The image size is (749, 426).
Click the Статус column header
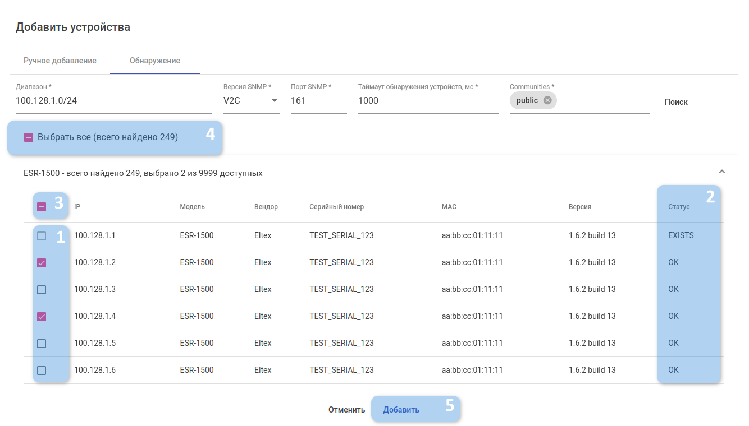[x=679, y=207]
